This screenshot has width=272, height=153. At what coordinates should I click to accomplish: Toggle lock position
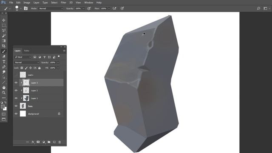click(31, 68)
